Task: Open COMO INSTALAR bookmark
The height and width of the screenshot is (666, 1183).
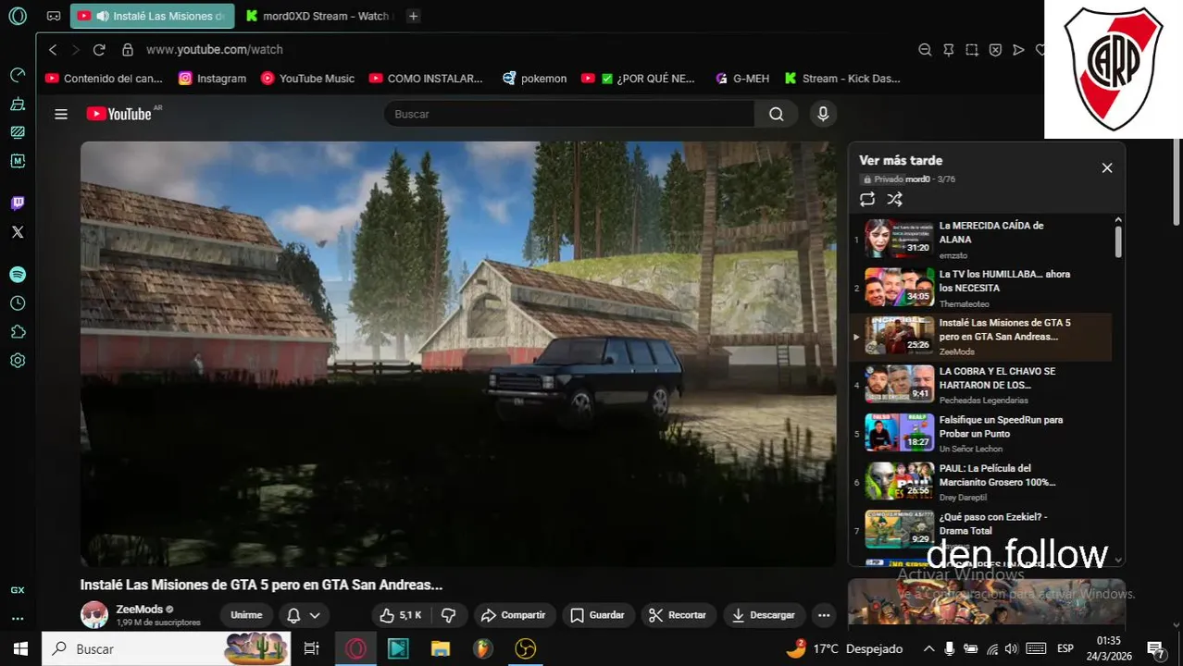Action: point(426,79)
